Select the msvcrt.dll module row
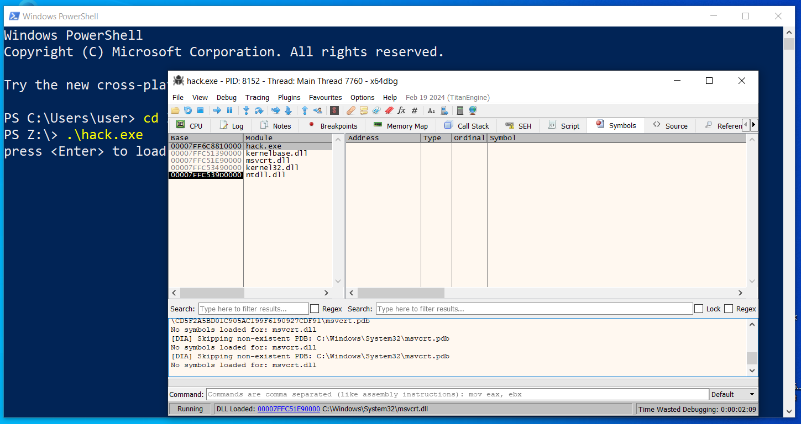This screenshot has width=801, height=424. coord(250,160)
